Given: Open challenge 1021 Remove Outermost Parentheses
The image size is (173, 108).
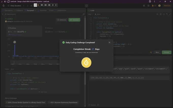Looking at the screenshot, I should pyautogui.click(x=63, y=102).
